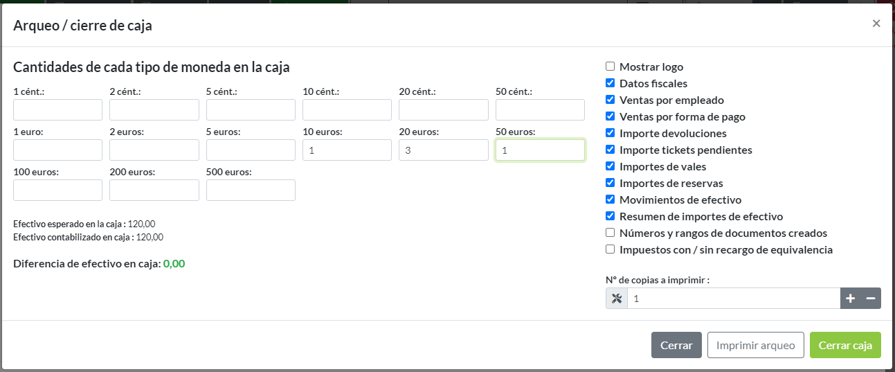Click the tools icon beside copies field
The image size is (895, 372).
coord(616,299)
